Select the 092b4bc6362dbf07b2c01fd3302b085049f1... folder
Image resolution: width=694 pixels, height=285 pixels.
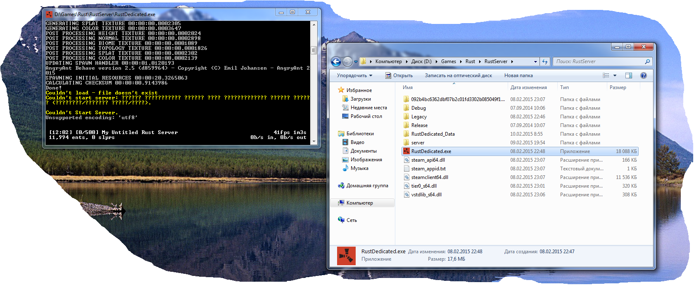pos(520,99)
